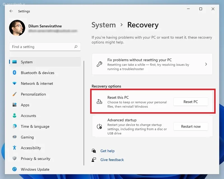Click Fix problems without resetting your PC title
The width and height of the screenshot is (224, 179).
[x=139, y=60]
